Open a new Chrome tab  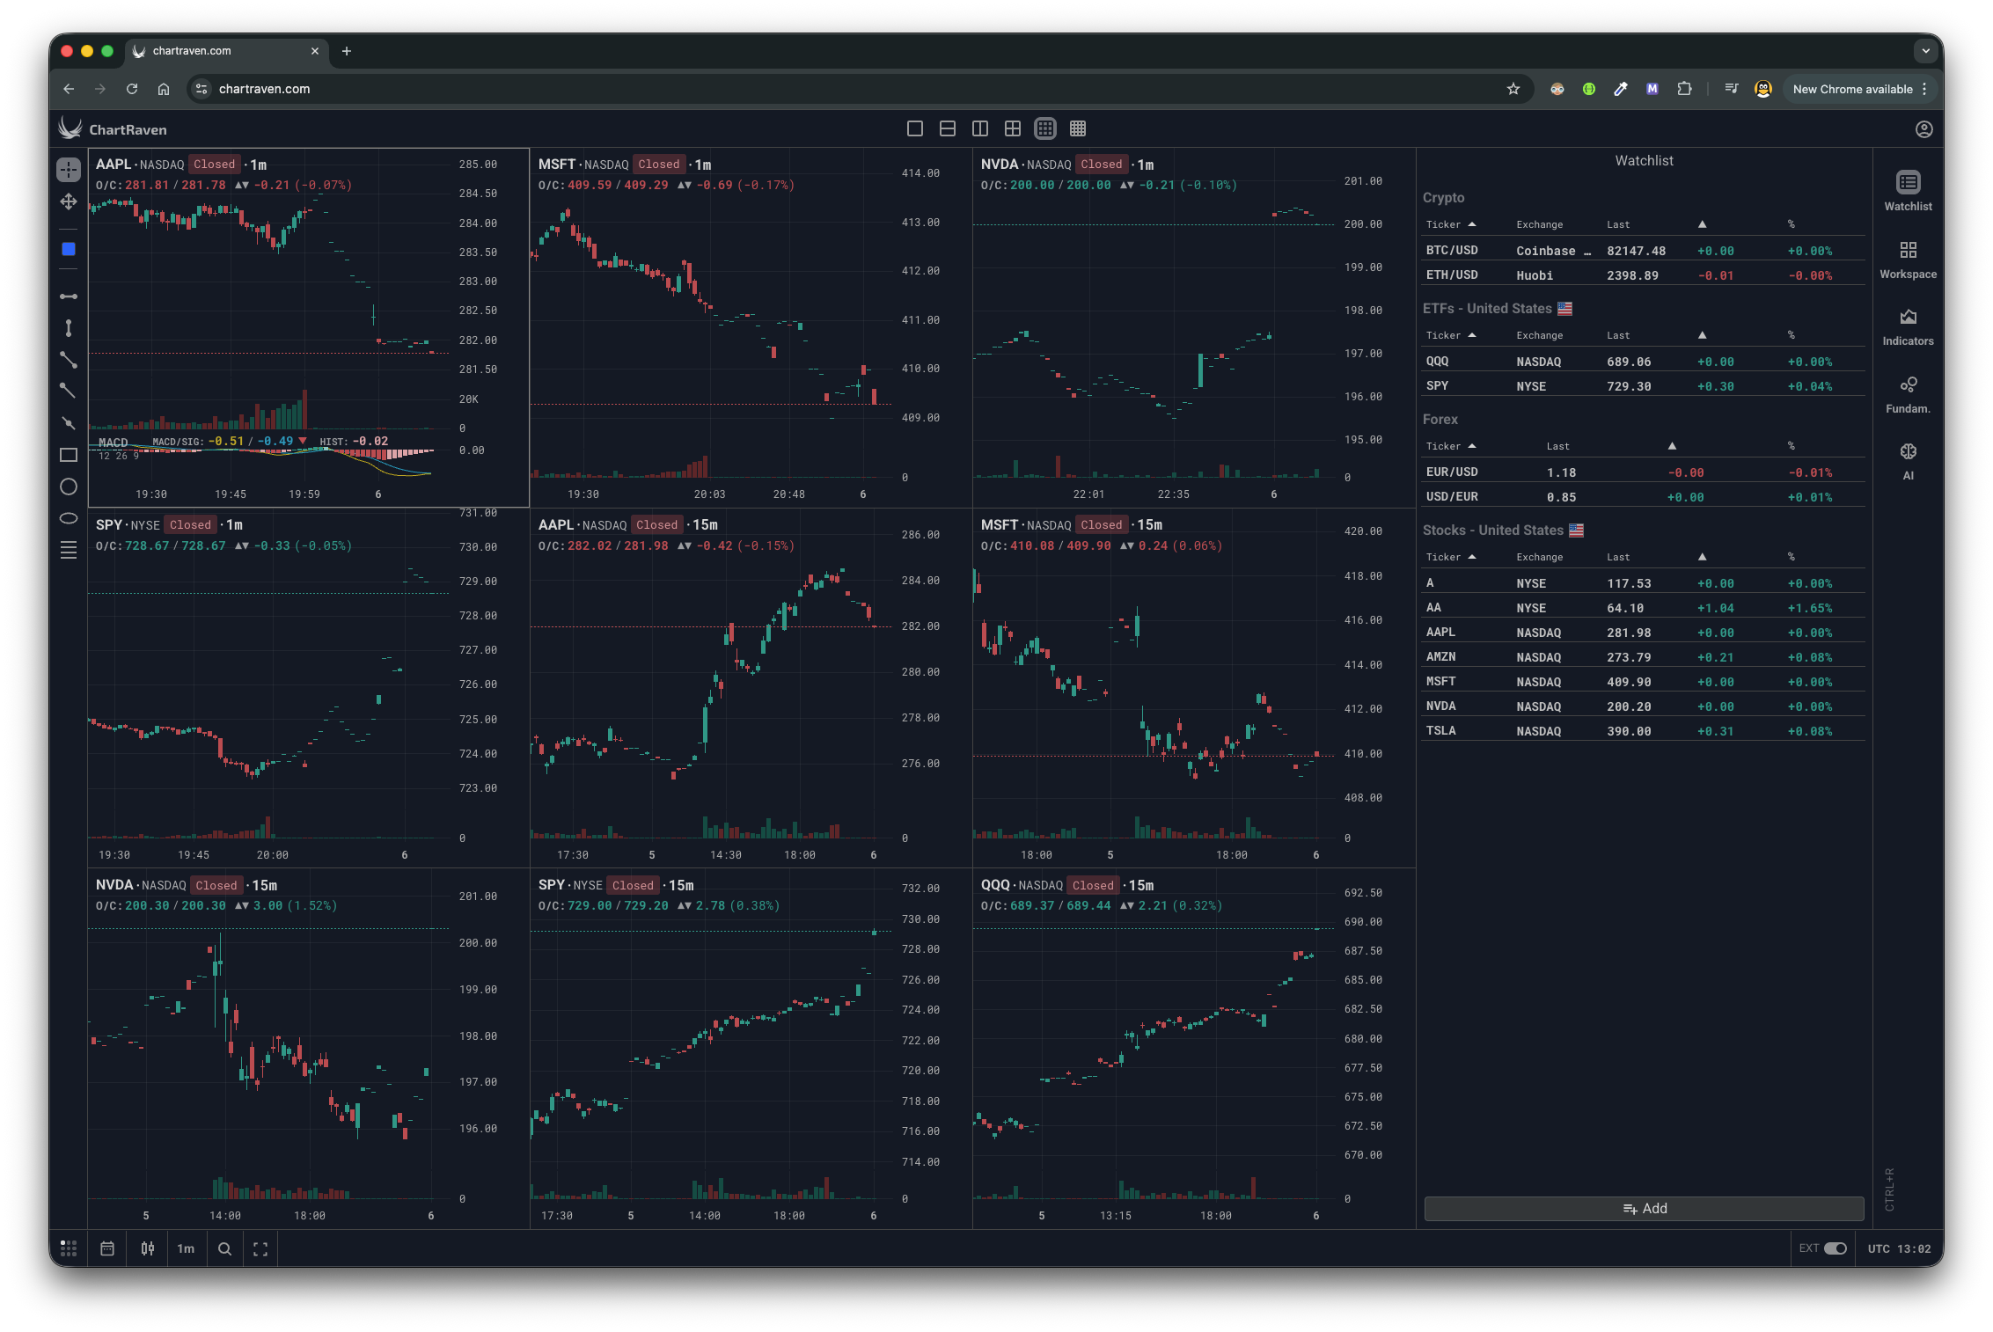coord(347,51)
